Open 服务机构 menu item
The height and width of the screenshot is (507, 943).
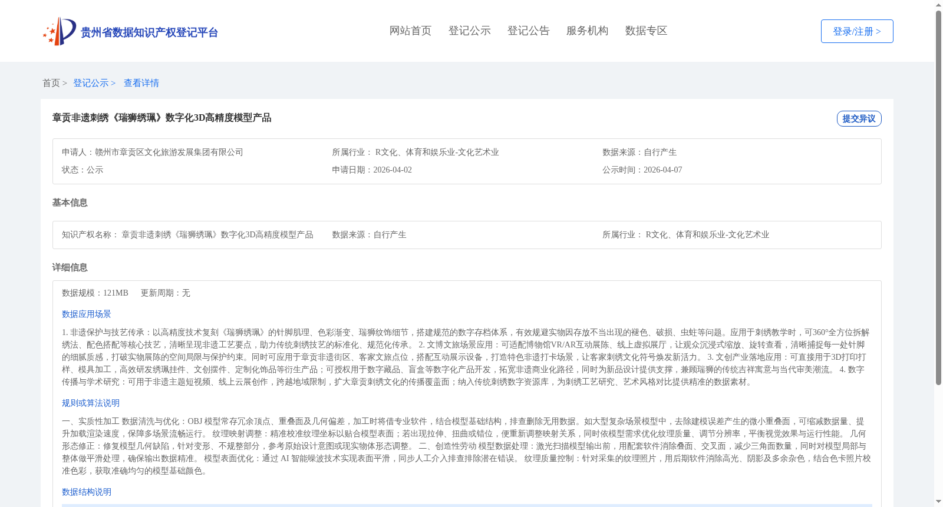[x=587, y=31]
